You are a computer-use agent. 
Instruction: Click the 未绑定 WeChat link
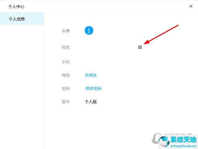click(91, 75)
